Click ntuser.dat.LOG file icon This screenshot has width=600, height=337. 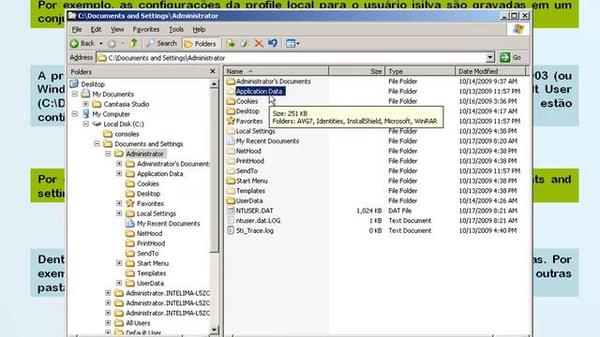pyautogui.click(x=231, y=221)
